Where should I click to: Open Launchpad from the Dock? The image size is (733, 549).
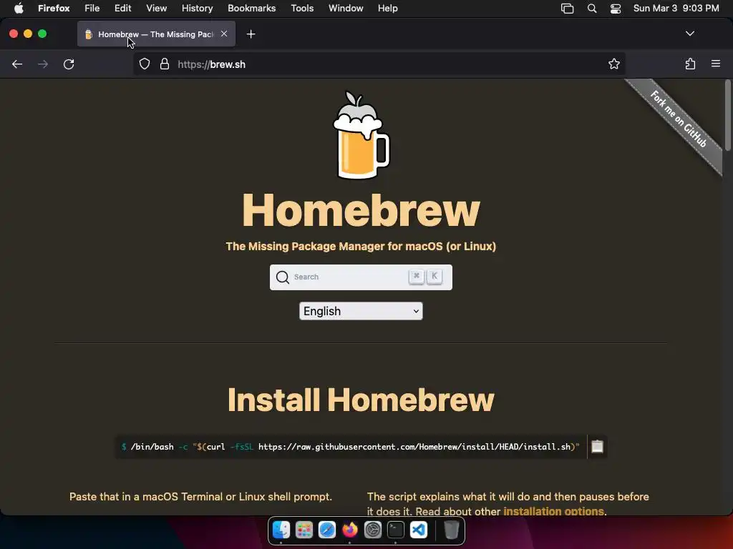click(304, 530)
